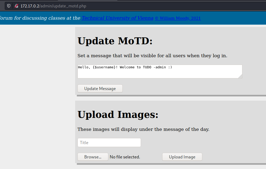
Task: Click the 172.17.0.2 host in the URL
Action: (x=30, y=6)
